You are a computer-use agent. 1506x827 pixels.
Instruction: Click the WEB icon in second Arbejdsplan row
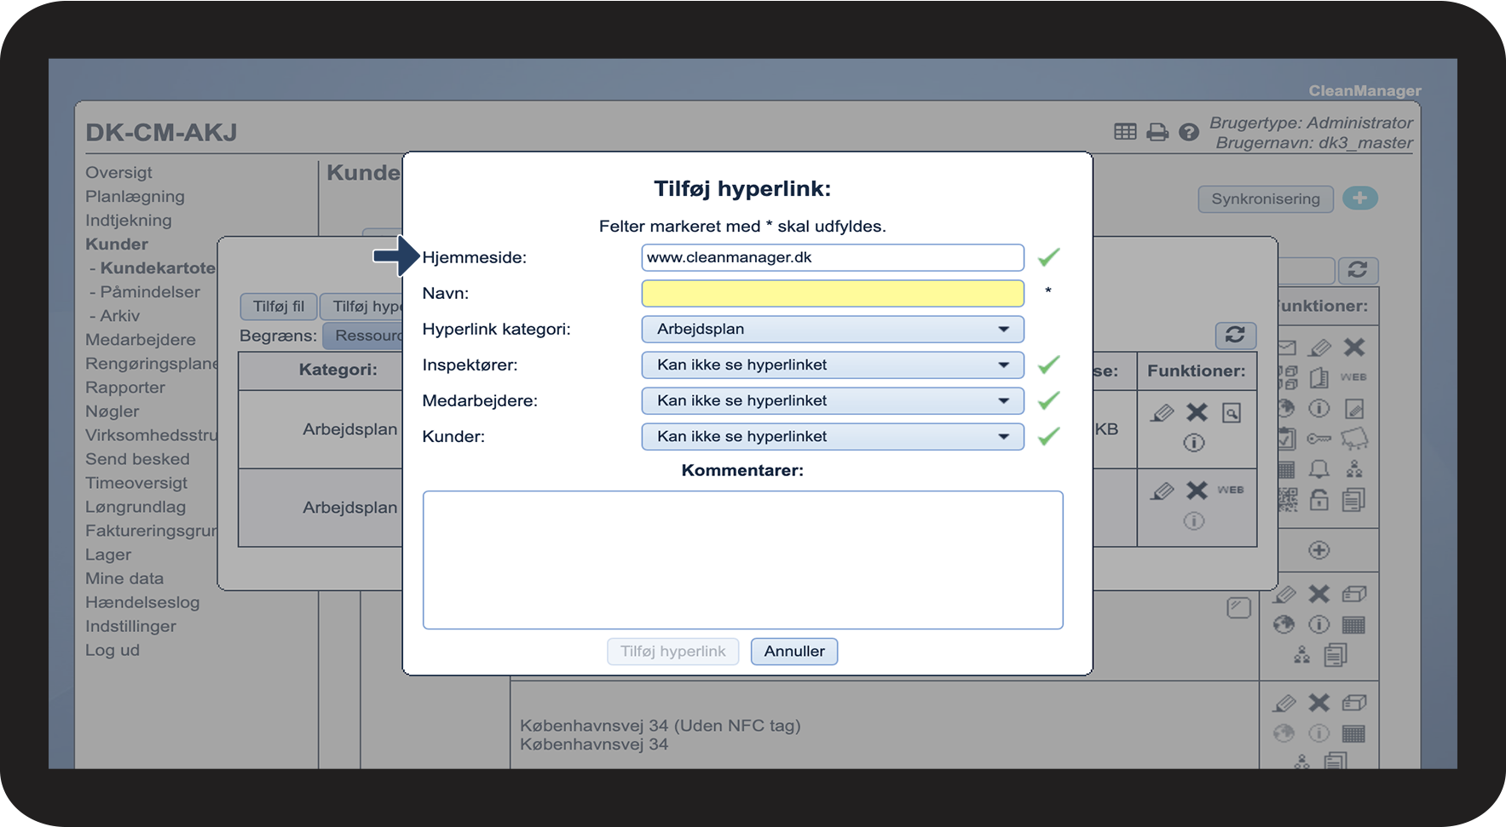tap(1230, 490)
